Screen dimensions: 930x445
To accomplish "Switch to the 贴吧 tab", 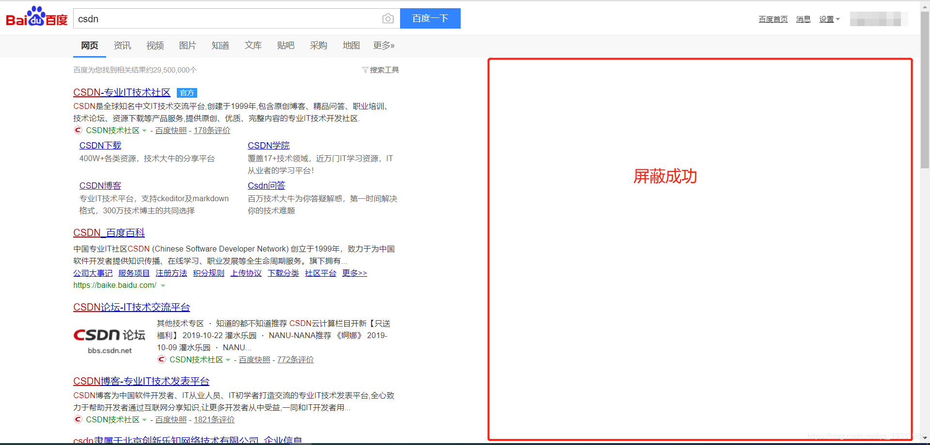I will pos(286,45).
